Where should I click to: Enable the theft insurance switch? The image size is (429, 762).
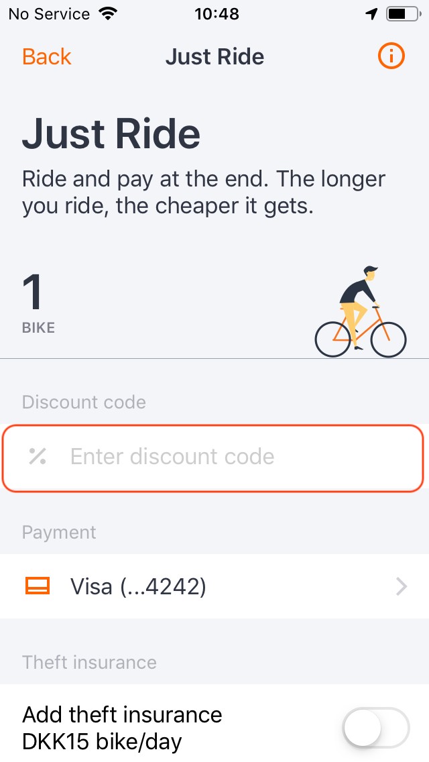[375, 727]
